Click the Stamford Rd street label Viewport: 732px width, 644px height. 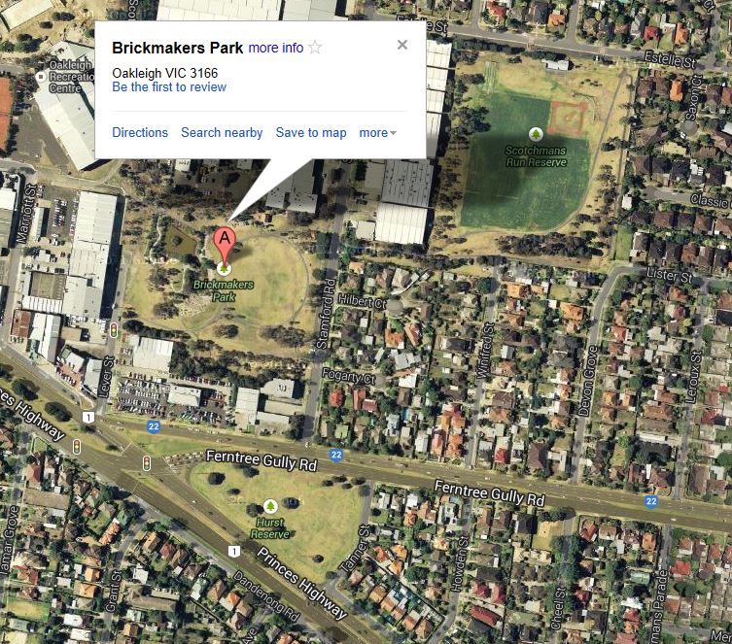point(326,314)
